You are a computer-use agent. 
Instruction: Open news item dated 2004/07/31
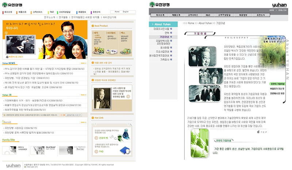(x=39, y=74)
